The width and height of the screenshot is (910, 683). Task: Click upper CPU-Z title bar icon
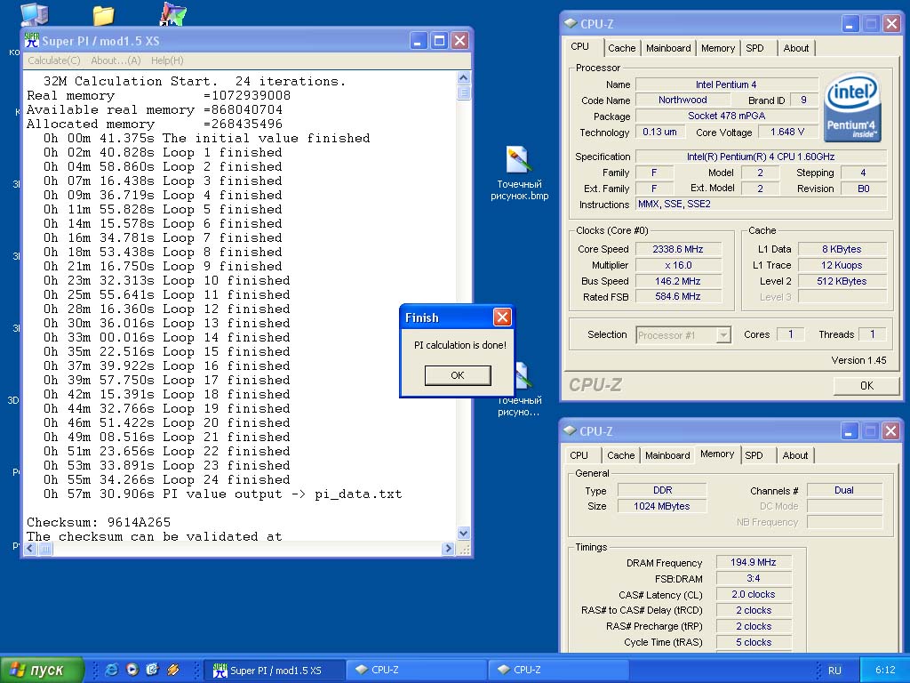(571, 24)
